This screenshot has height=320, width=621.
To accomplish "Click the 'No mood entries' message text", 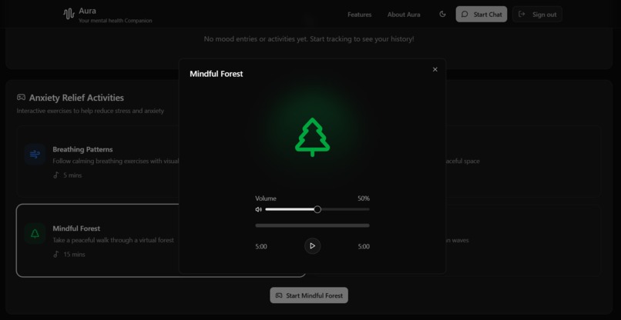I will pyautogui.click(x=309, y=39).
